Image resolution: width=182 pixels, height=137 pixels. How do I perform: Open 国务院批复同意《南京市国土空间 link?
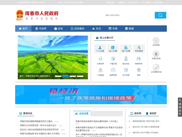[x=147, y=121]
